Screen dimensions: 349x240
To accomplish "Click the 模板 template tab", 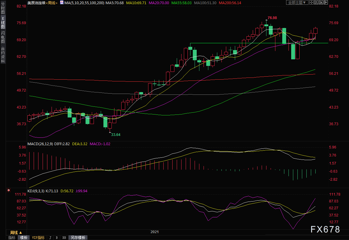I will [x=24, y=238].
